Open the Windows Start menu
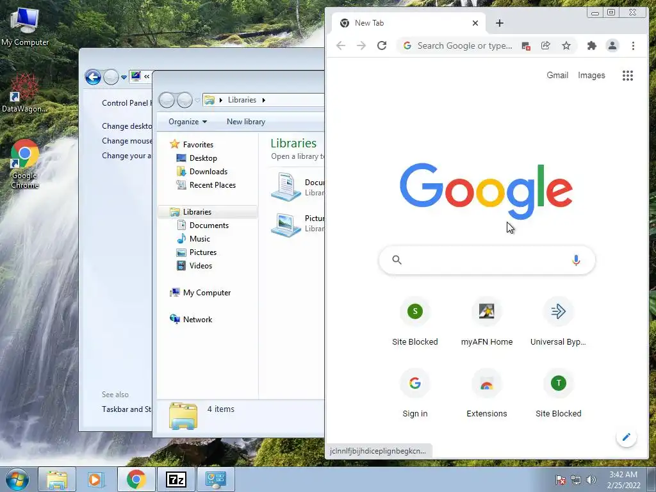The image size is (656, 492). click(17, 479)
